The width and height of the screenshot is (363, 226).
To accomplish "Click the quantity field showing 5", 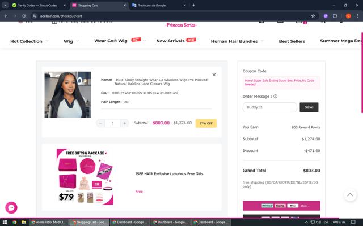I will pos(112,123).
